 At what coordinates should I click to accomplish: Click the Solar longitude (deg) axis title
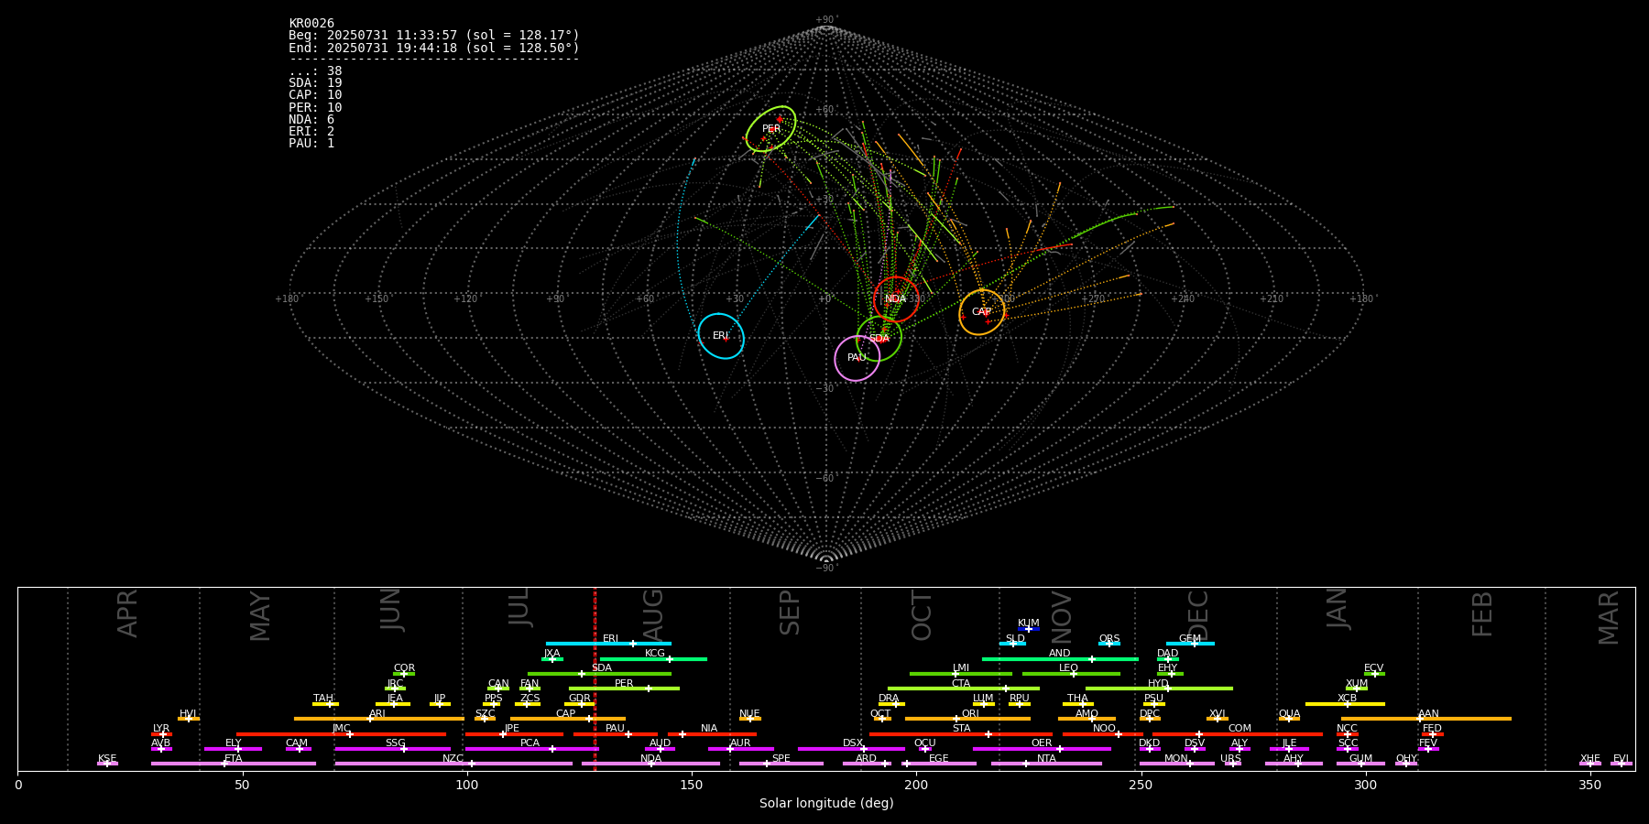tap(826, 803)
